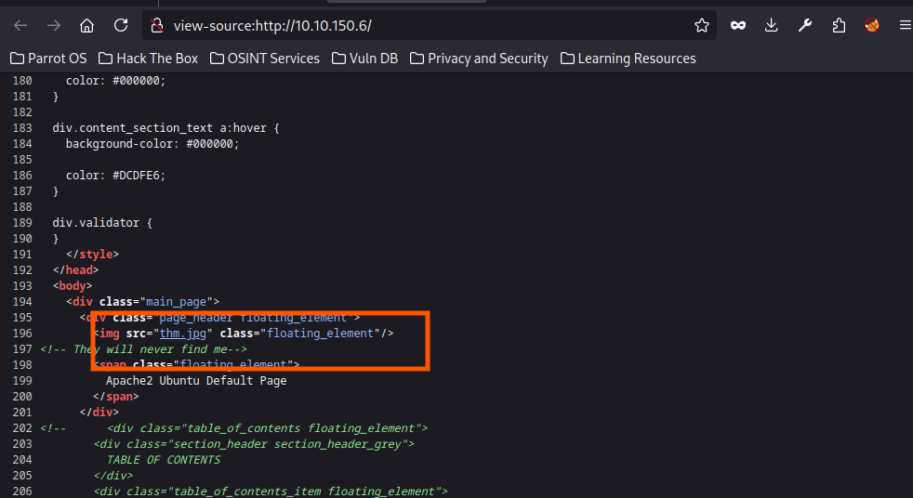
Task: Open the developer tools wrench icon
Action: 805,26
